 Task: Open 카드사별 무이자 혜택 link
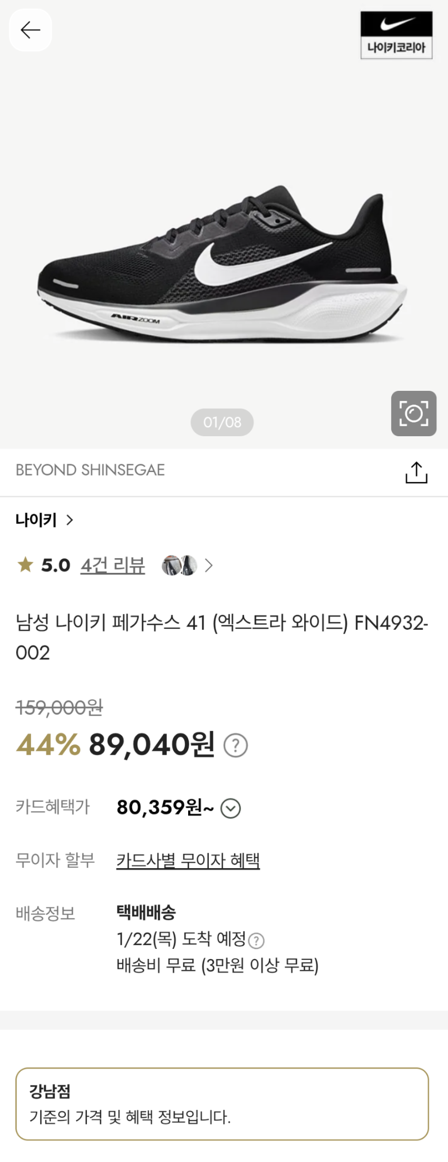188,861
